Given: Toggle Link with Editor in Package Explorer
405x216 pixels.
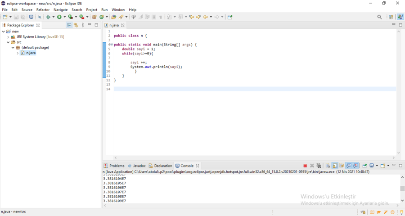Looking at the screenshot, I should click(76, 25).
